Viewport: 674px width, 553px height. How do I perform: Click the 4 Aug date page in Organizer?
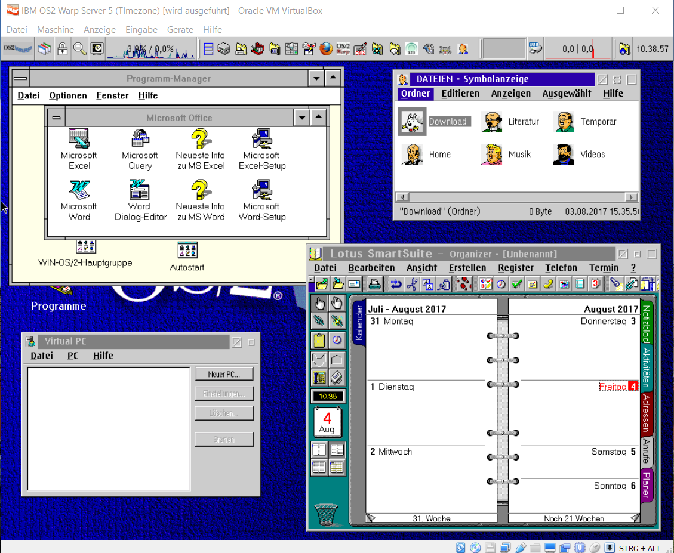click(328, 422)
